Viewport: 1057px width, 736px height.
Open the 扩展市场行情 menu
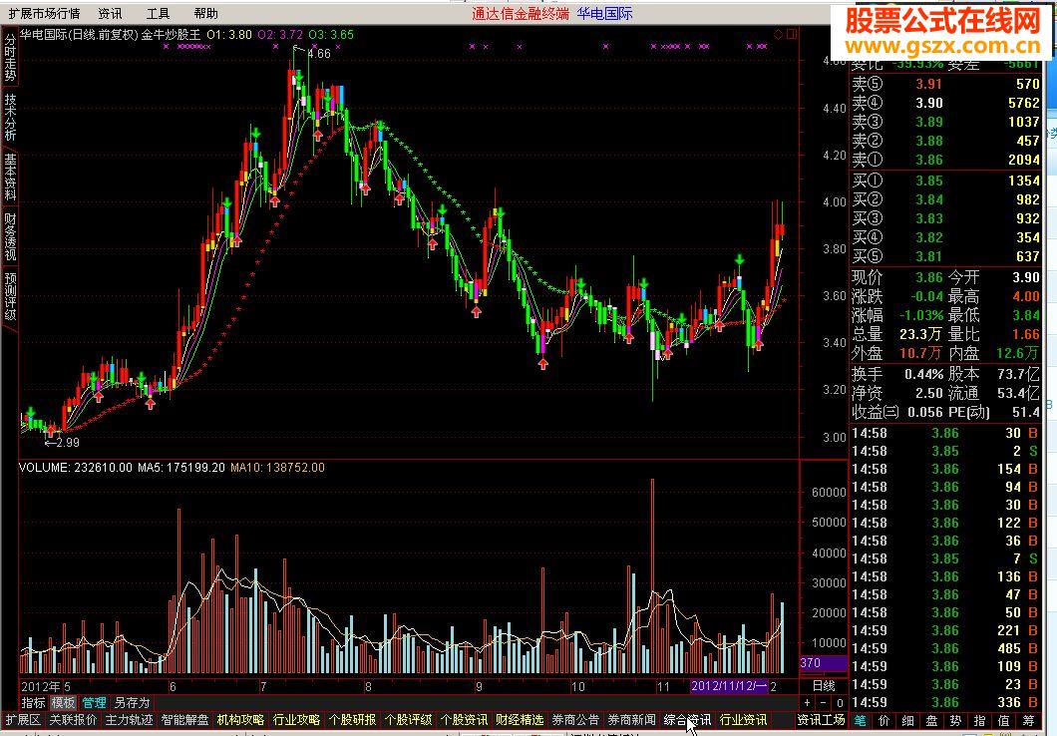coord(45,14)
